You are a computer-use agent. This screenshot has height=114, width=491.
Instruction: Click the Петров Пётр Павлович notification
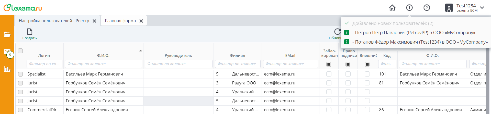(x=415, y=33)
